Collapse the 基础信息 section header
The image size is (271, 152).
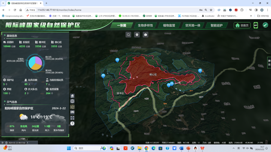coord(12,36)
